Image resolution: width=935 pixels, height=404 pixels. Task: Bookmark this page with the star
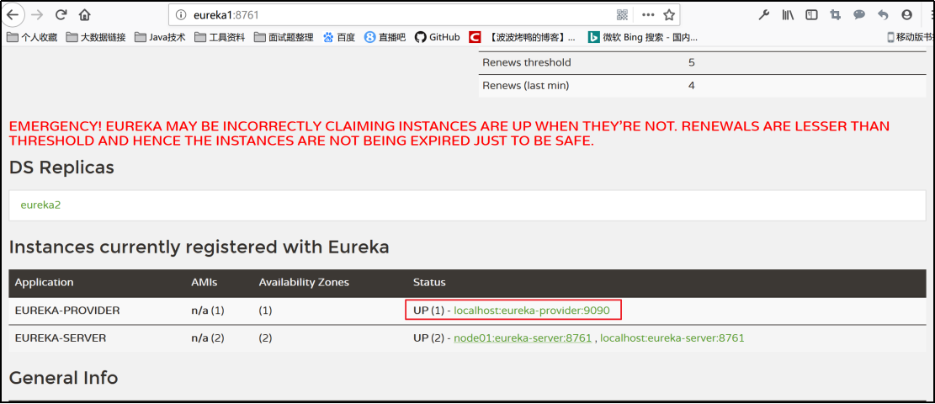(x=669, y=15)
